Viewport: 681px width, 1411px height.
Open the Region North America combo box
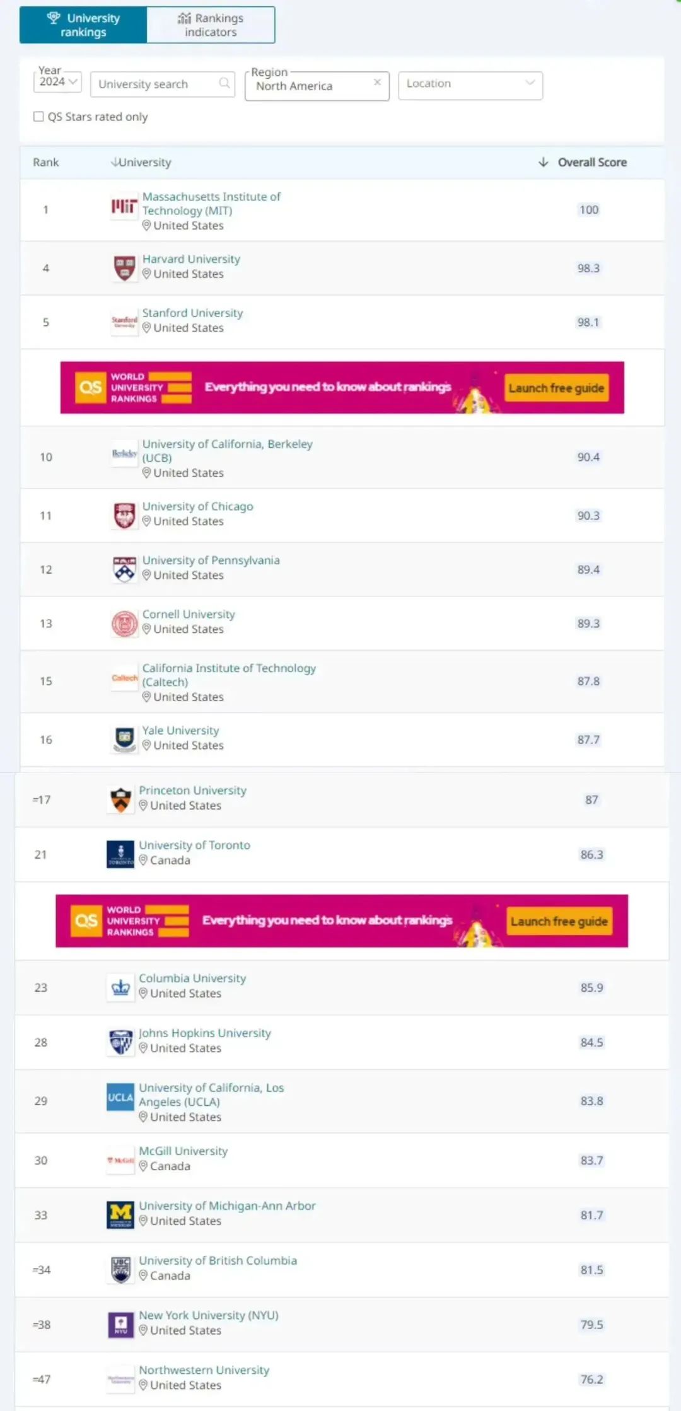(x=309, y=86)
